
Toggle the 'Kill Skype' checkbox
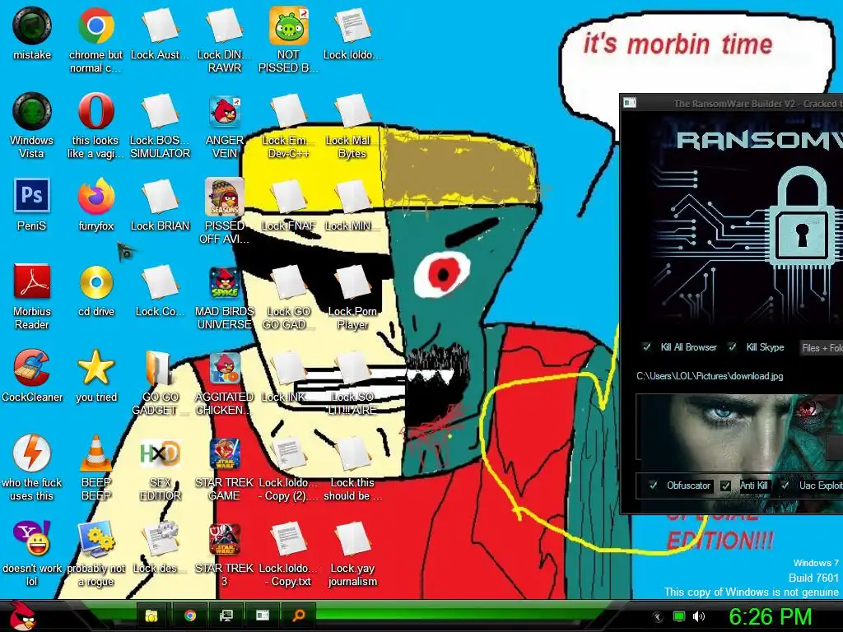tap(732, 347)
